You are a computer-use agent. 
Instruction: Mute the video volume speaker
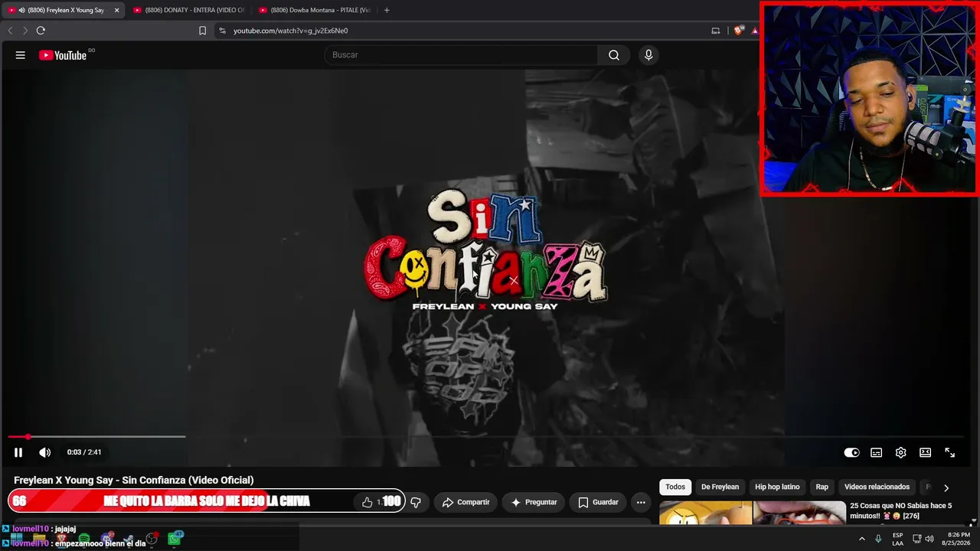[x=45, y=452]
